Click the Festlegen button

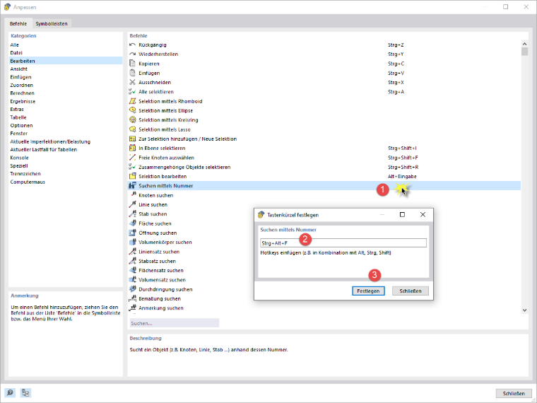pyautogui.click(x=368, y=291)
